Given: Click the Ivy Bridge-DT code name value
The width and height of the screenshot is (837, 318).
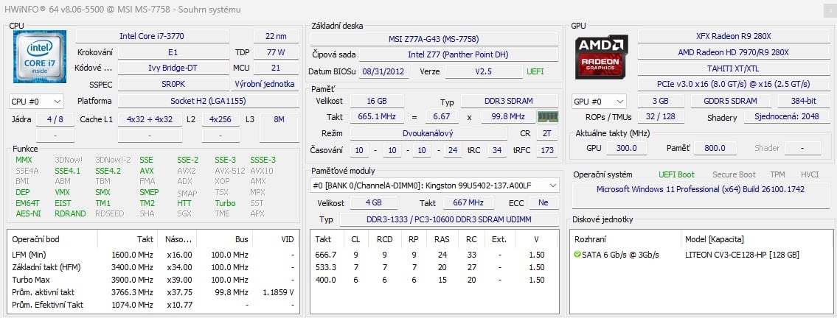Looking at the screenshot, I should pos(173,68).
